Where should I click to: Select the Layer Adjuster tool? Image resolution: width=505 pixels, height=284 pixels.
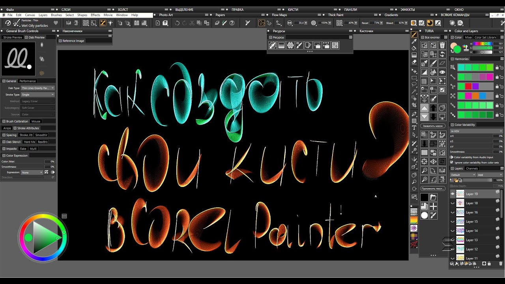click(x=414, y=71)
